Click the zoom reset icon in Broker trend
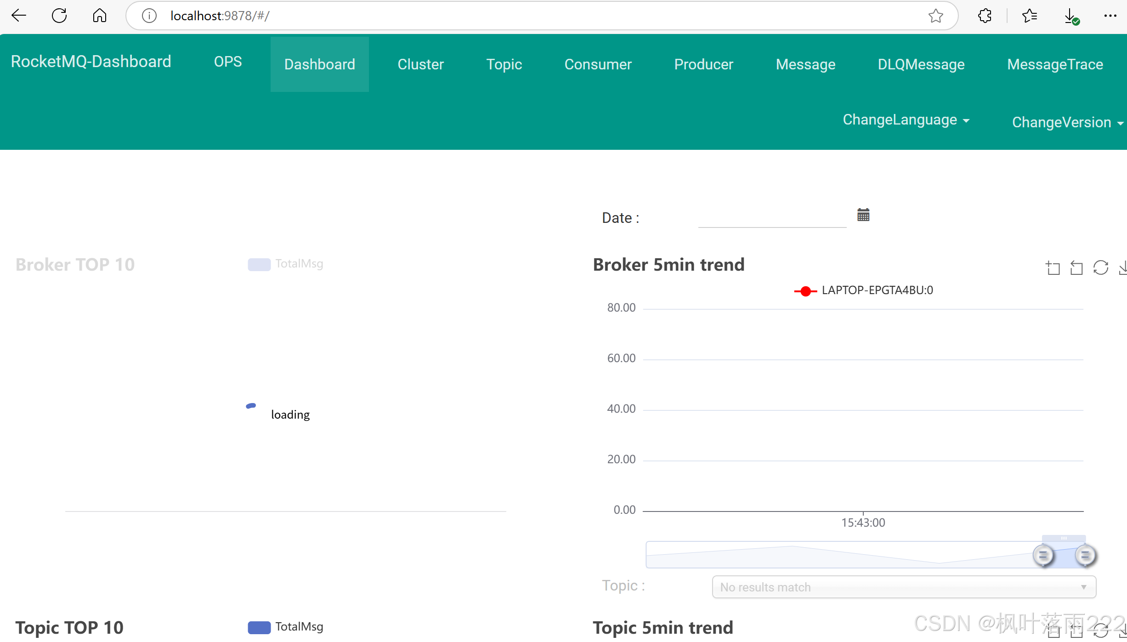Screen dimensions: 1127x642 click(1076, 268)
